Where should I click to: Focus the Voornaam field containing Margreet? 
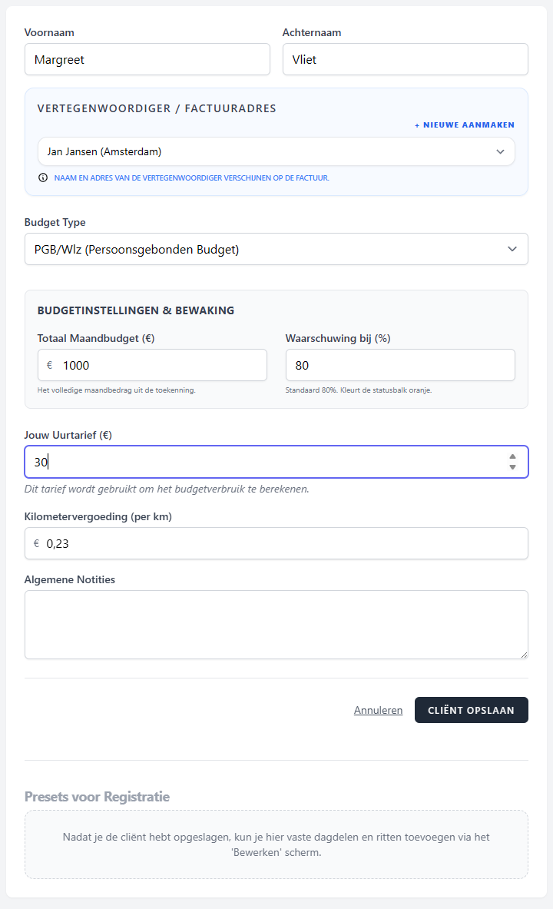click(147, 59)
